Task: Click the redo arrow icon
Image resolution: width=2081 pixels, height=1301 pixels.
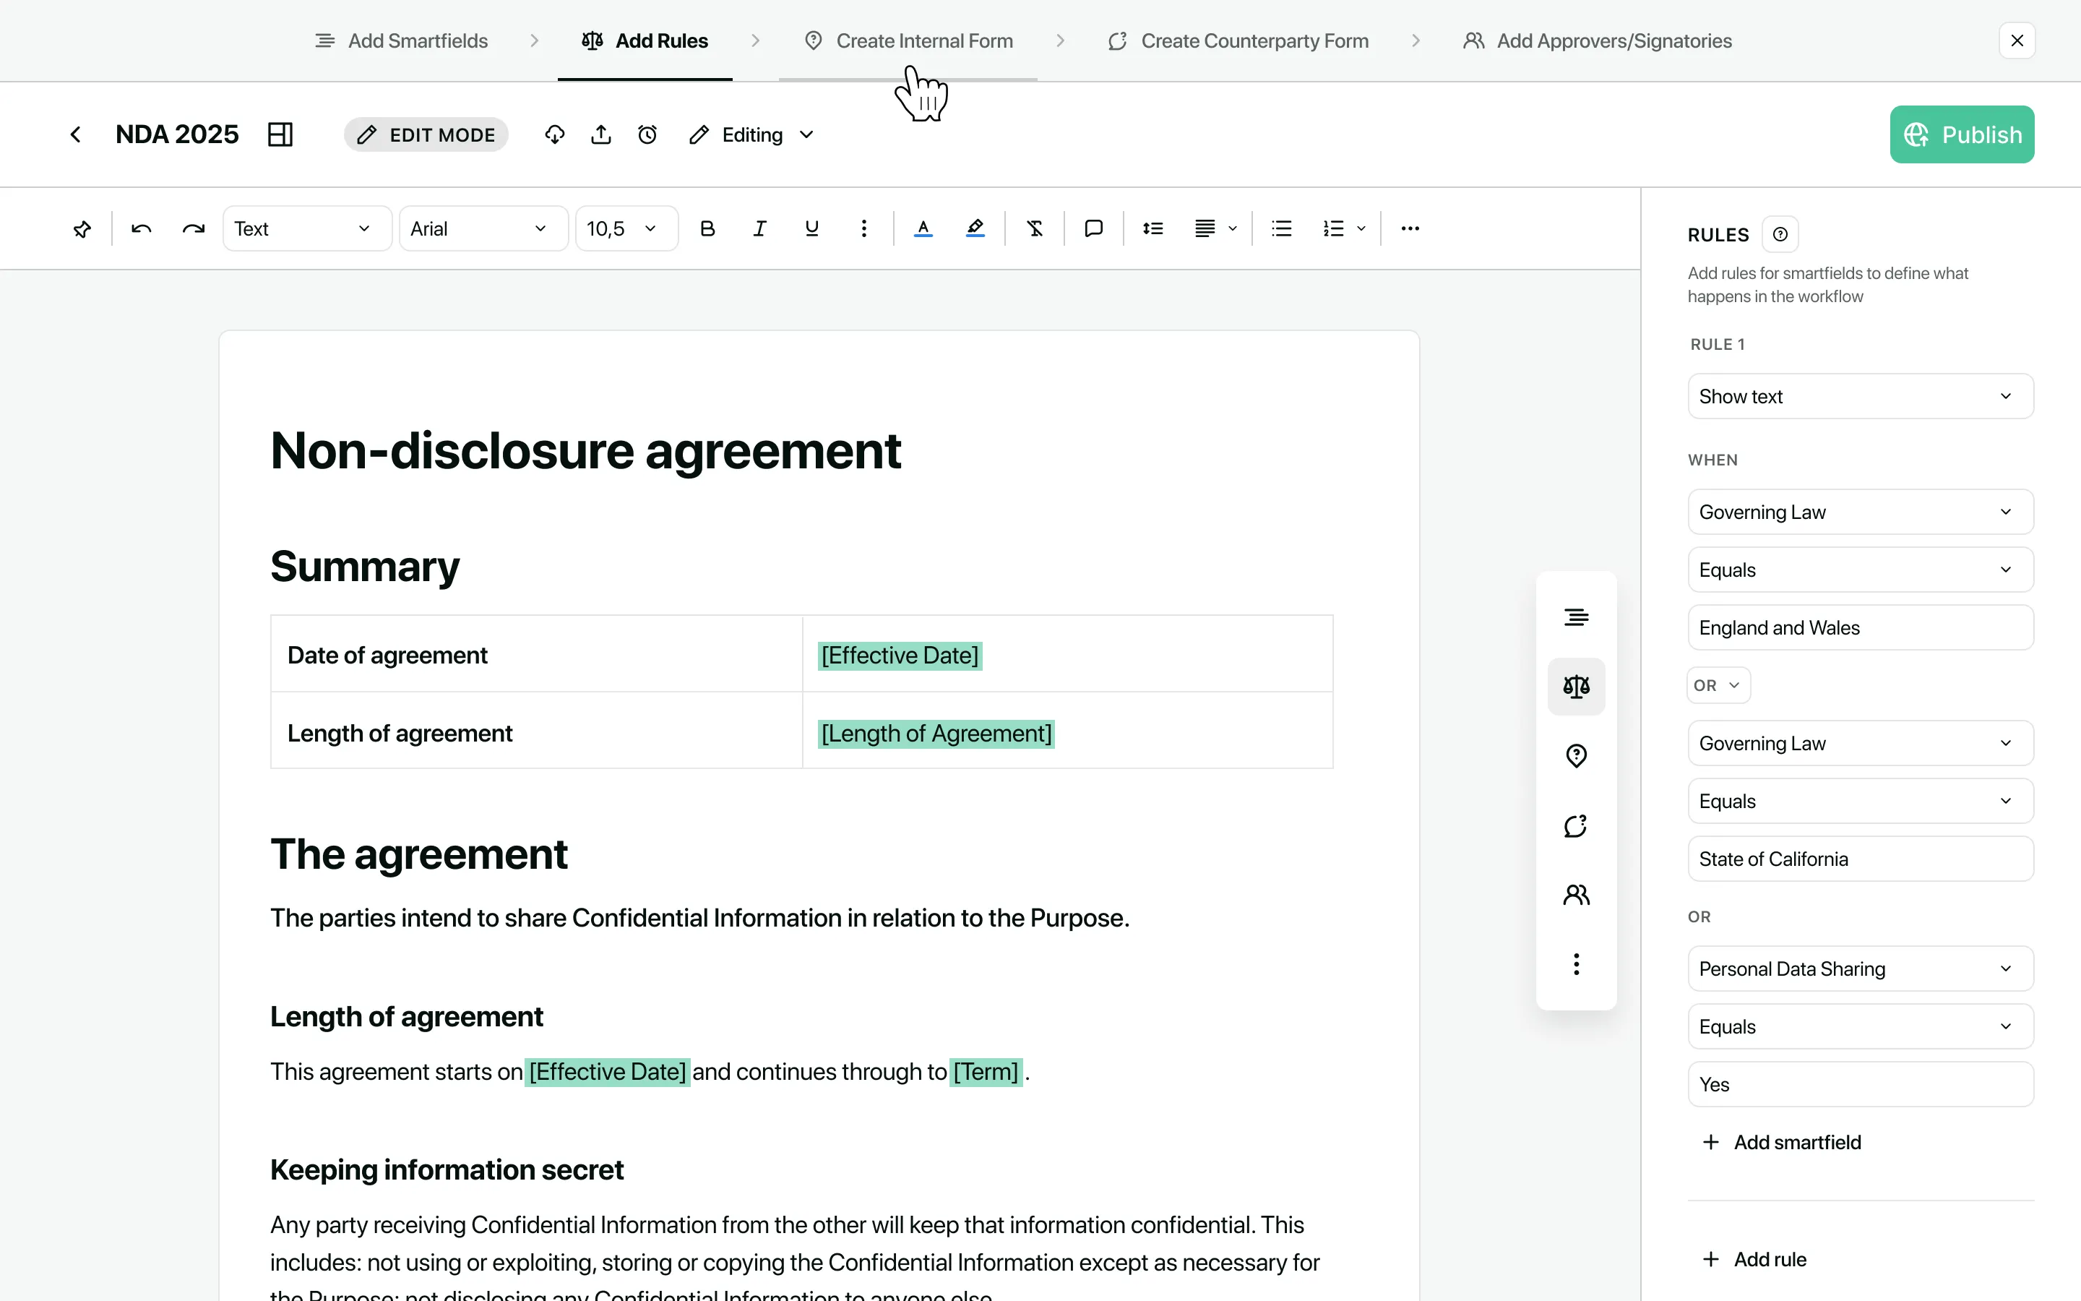Action: 194,229
